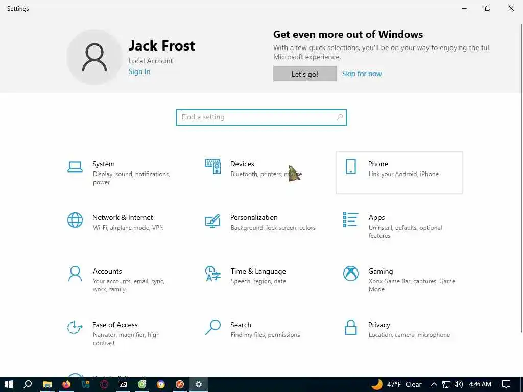Click the Jack Frost profile avatar
523x392 pixels.
(x=94, y=57)
